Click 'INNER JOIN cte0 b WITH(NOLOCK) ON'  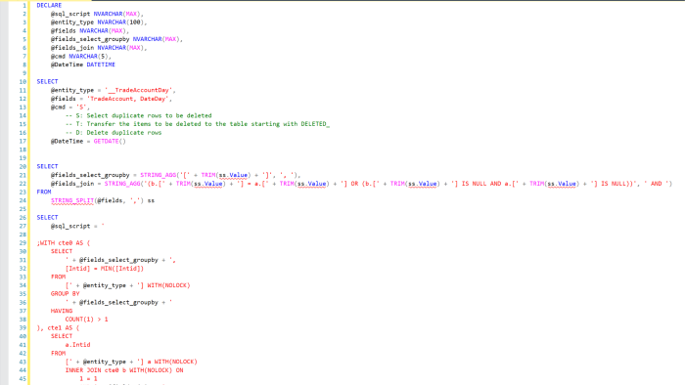pos(124,370)
